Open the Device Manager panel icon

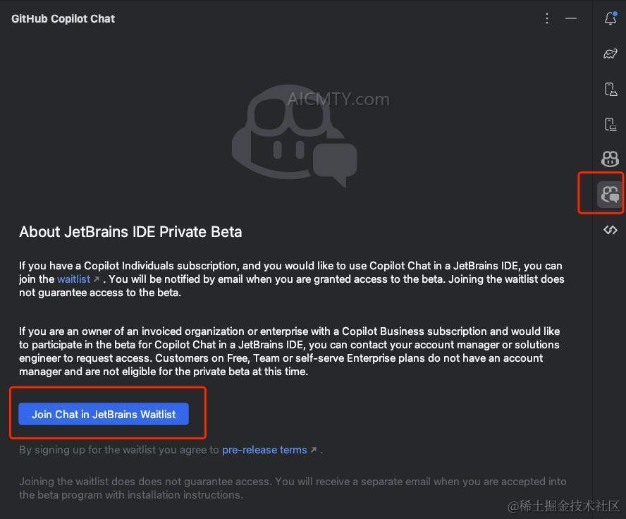tap(610, 89)
